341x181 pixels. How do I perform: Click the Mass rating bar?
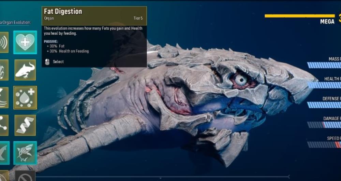(x=324, y=65)
